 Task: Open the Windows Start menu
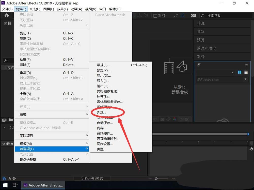(x=5, y=185)
